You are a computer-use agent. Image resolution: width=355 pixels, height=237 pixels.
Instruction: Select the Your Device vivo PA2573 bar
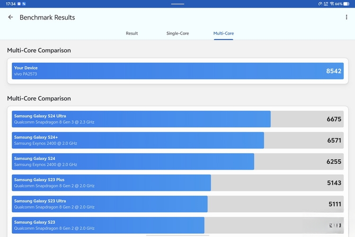pyautogui.click(x=177, y=71)
